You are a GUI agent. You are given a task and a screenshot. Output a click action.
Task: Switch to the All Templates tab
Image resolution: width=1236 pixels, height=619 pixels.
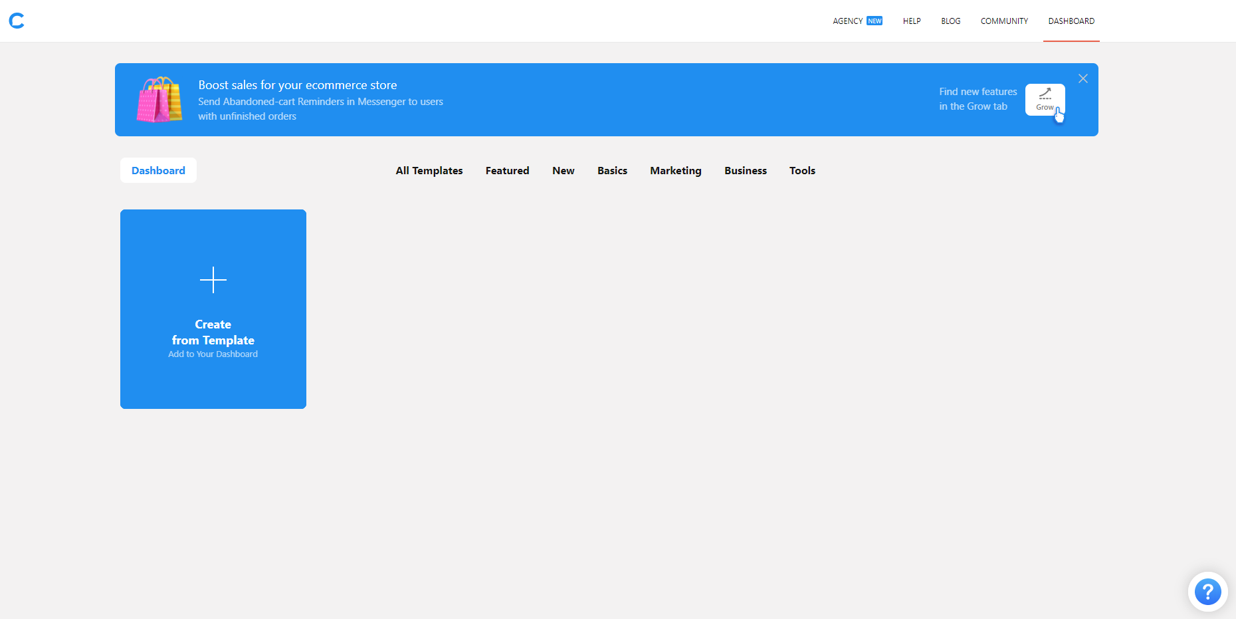click(429, 170)
